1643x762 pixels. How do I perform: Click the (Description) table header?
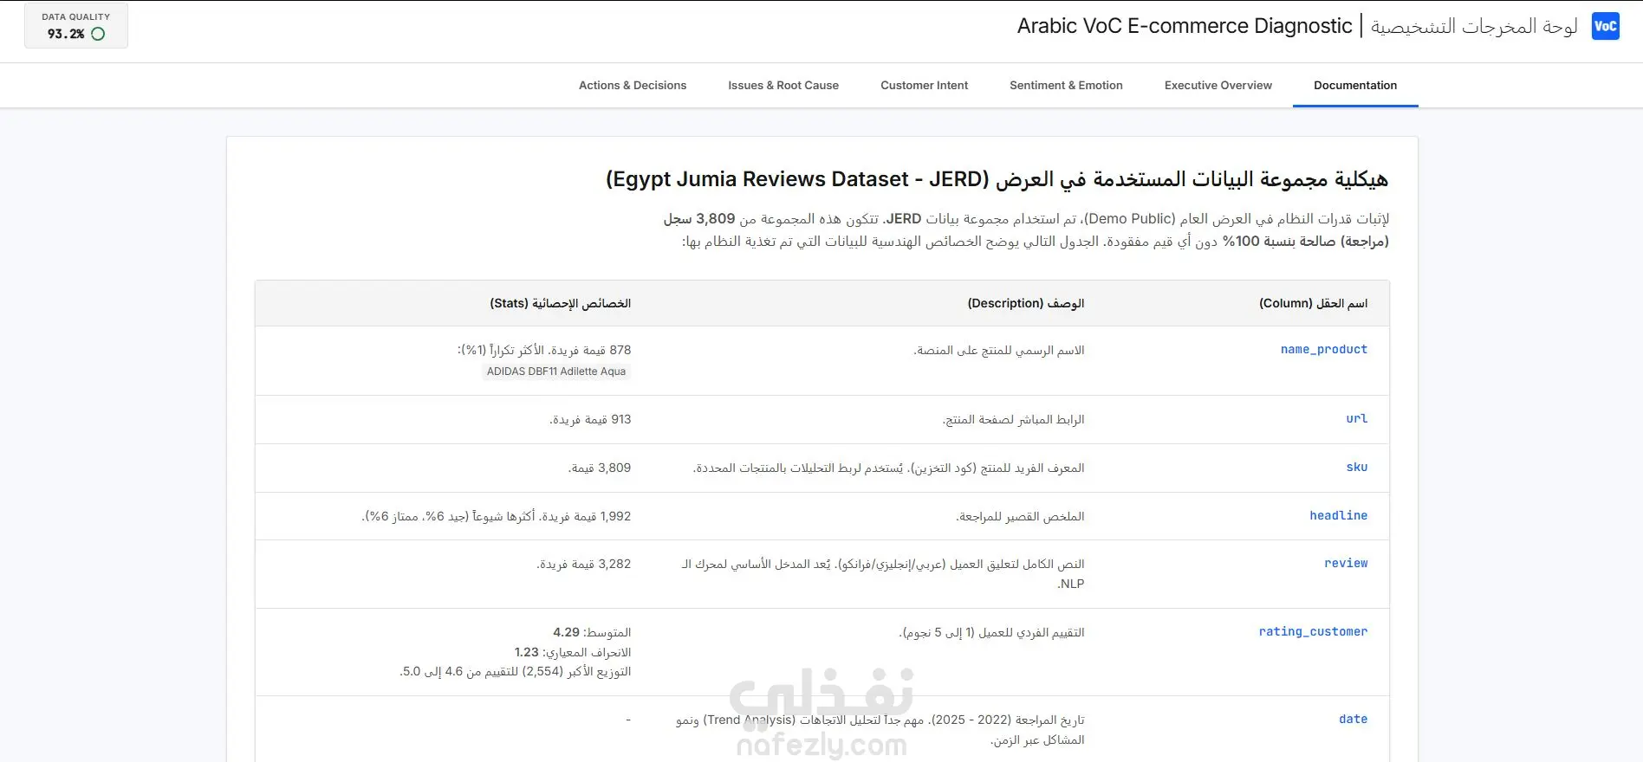click(1026, 303)
